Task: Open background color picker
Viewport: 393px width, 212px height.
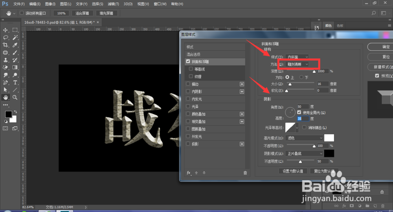Action: [13, 120]
